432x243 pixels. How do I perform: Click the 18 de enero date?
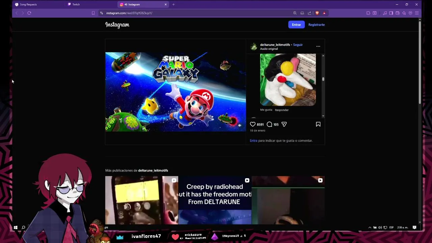[258, 131]
